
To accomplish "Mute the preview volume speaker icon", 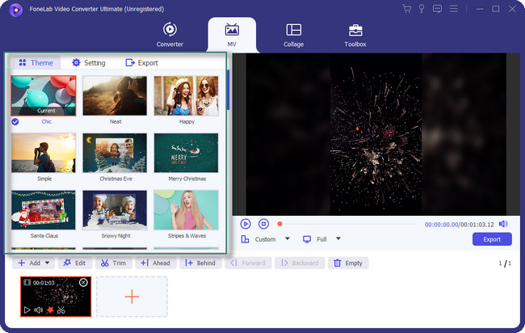I will pyautogui.click(x=503, y=224).
